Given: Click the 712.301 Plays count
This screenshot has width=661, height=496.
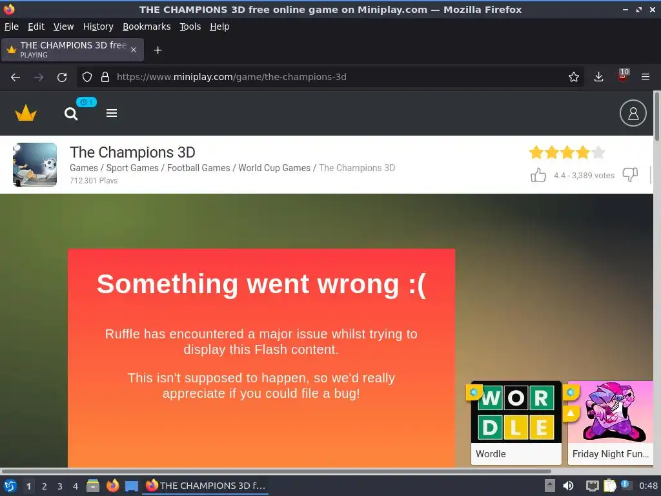Looking at the screenshot, I should click(94, 181).
